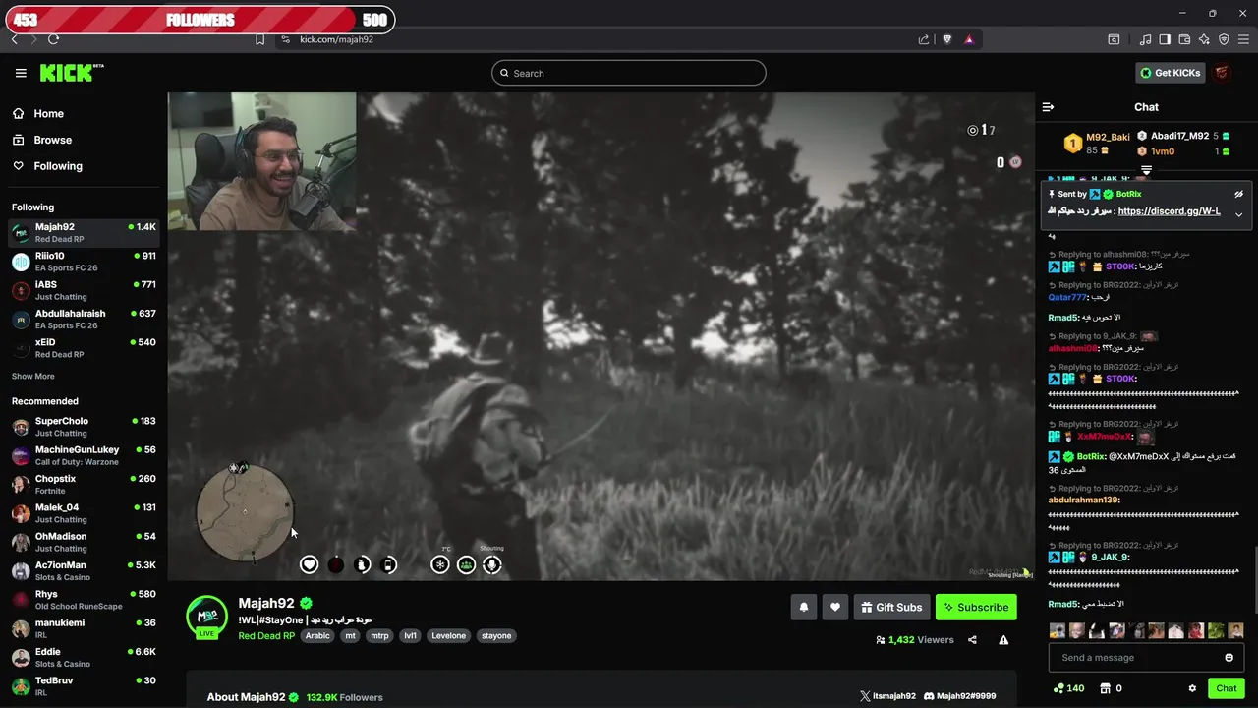Click Majah92#9999 Discord link
Viewport: 1258px width, 708px height.
click(960, 696)
